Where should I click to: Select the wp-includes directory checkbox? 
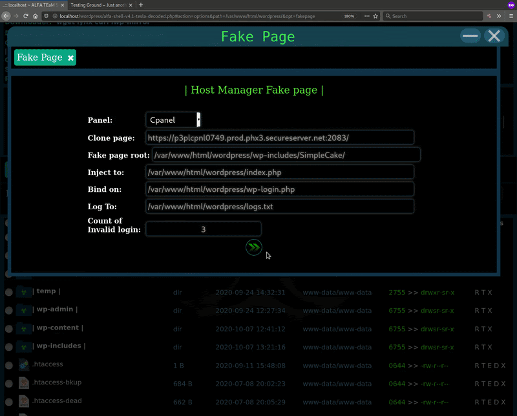9,347
